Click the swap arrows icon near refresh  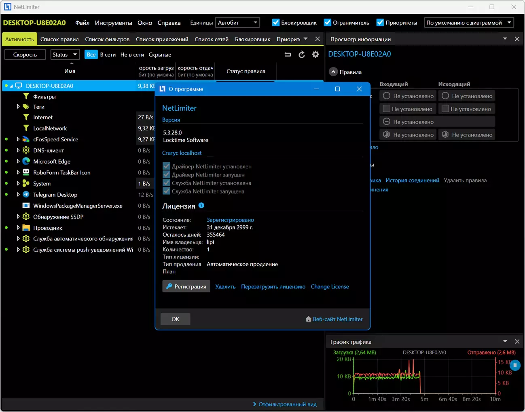[288, 55]
